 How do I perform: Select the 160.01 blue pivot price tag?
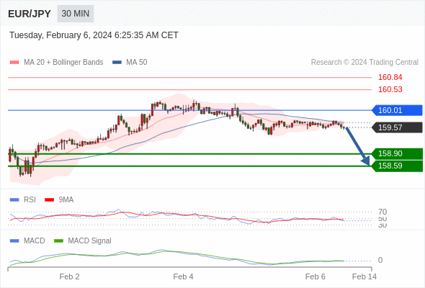click(397, 110)
